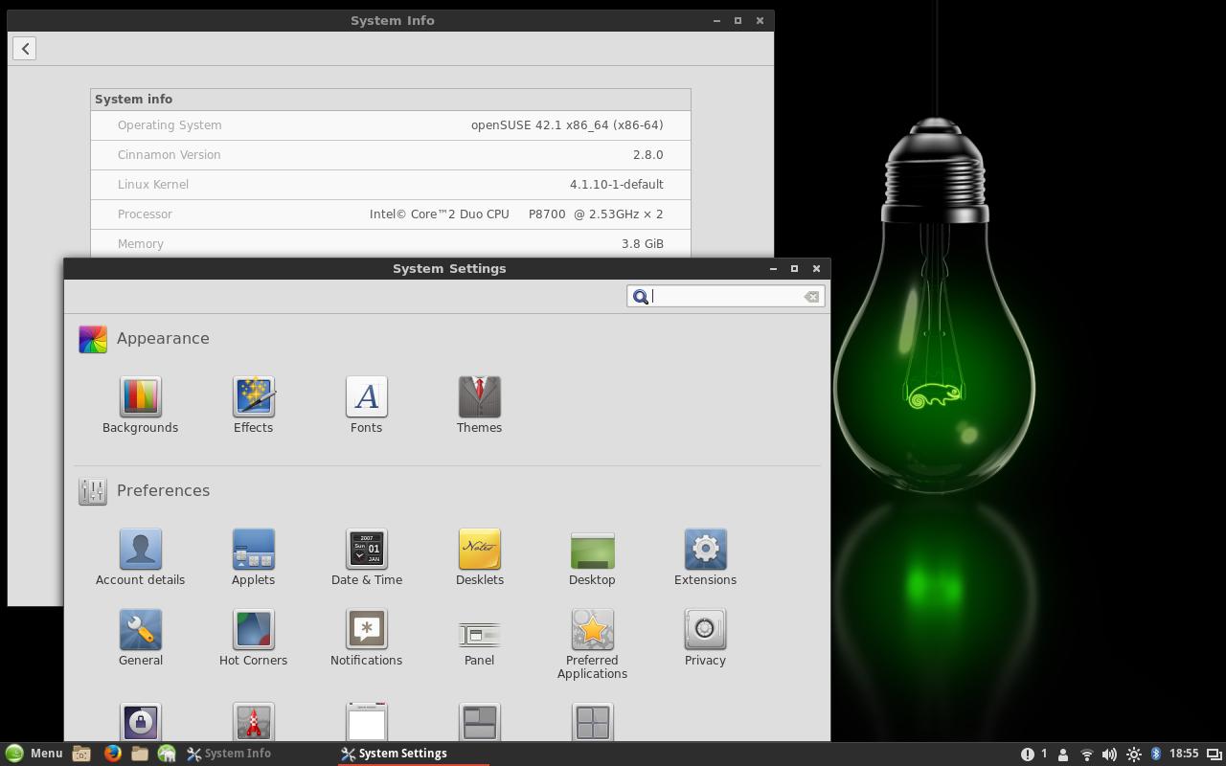Open Fonts settings
Image resolution: width=1226 pixels, height=766 pixels.
(366, 396)
